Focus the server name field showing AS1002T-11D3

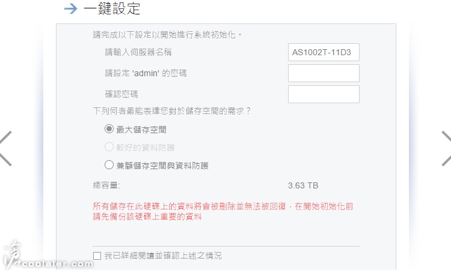point(324,52)
